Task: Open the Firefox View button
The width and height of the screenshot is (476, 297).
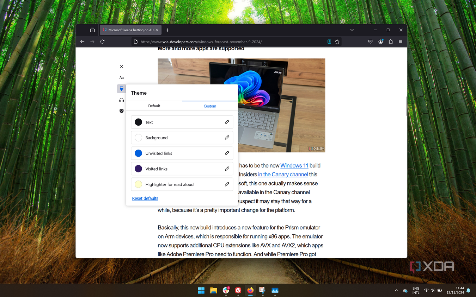Action: 92,30
